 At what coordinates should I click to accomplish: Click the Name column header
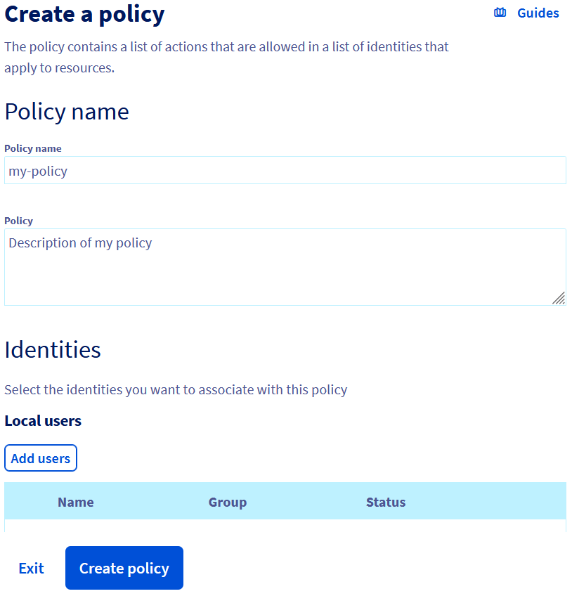(x=75, y=502)
